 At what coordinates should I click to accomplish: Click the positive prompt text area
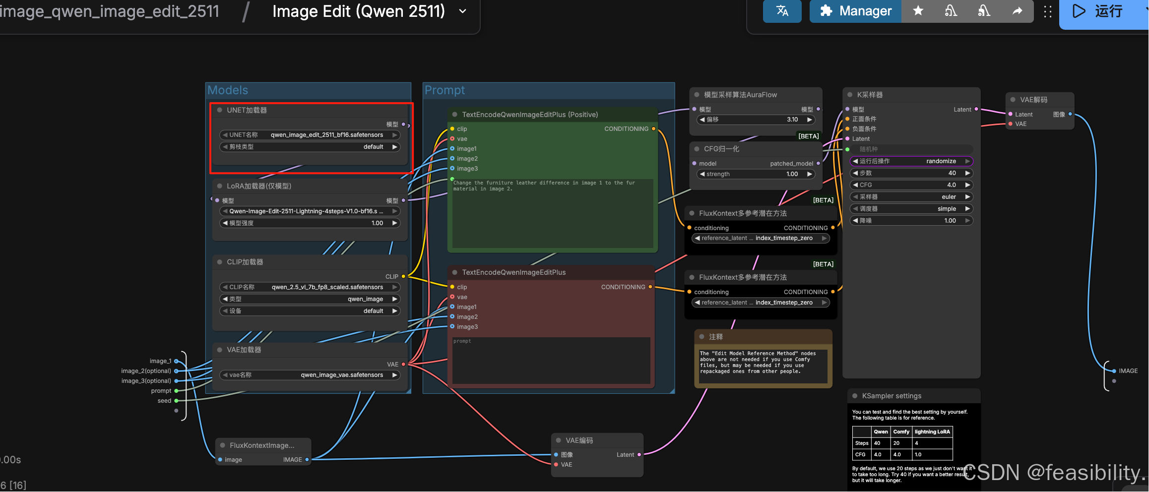[x=553, y=213]
